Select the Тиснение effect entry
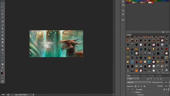Image resolution: width=170 pixels, height=96 pixels. pos(141,95)
